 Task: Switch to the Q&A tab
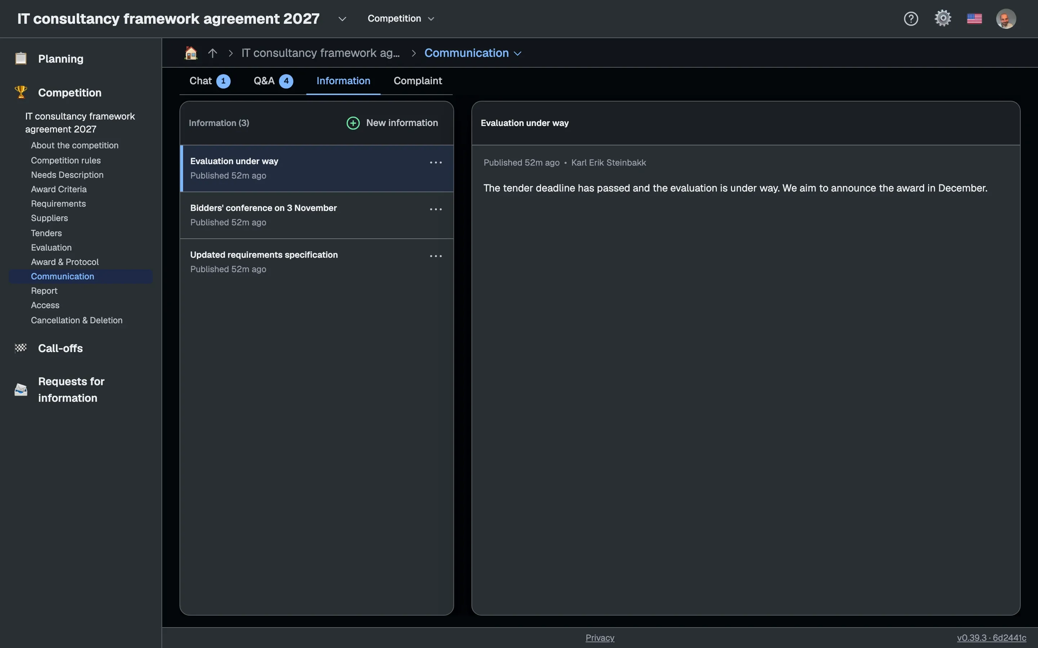pos(273,81)
